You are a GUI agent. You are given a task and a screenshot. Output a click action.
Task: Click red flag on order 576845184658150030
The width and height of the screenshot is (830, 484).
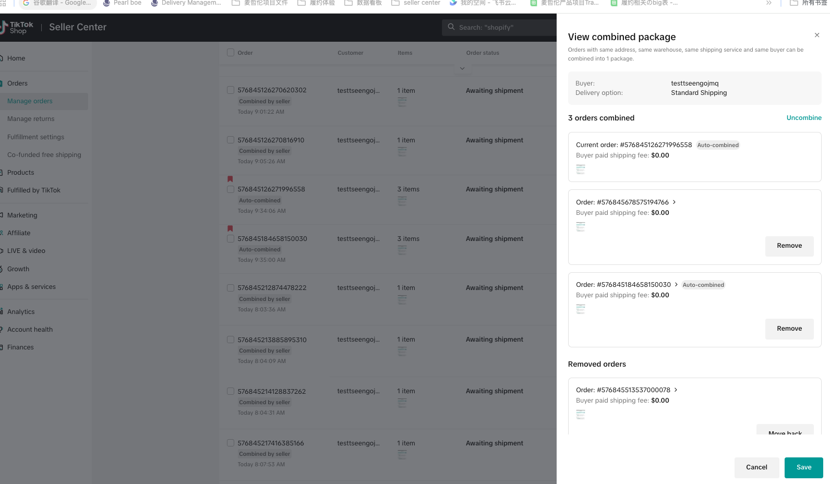(230, 228)
